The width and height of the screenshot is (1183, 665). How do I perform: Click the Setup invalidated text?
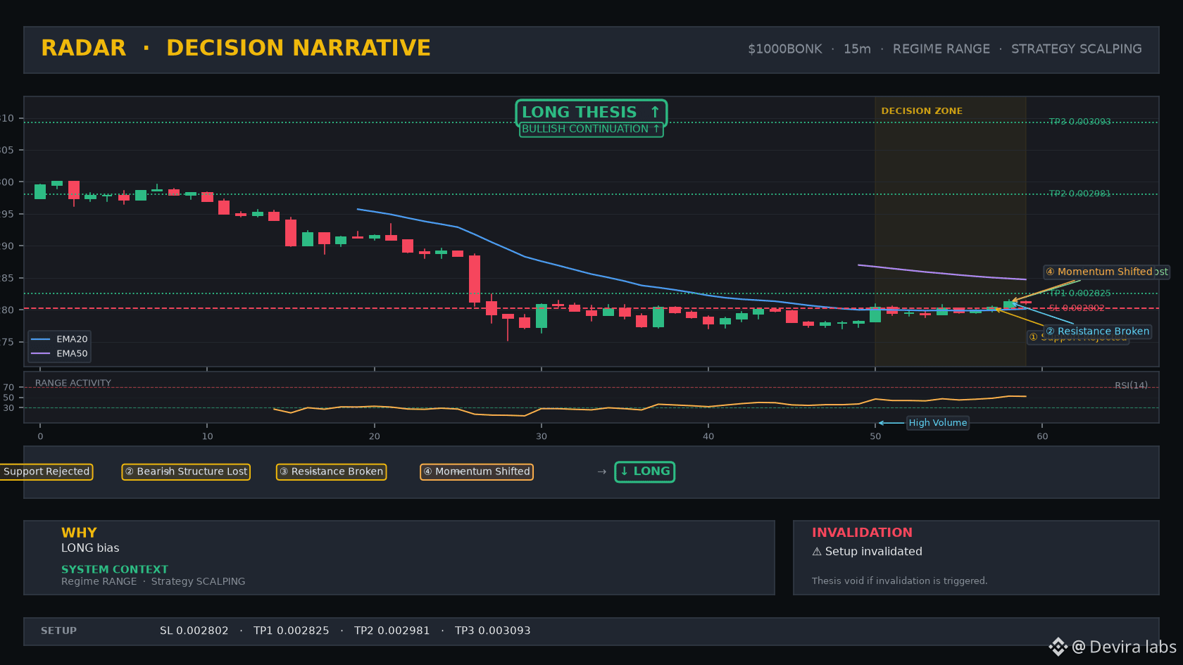click(873, 552)
